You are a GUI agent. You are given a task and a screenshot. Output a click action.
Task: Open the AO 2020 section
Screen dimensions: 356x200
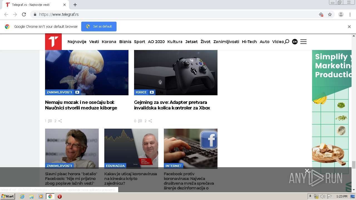(156, 42)
